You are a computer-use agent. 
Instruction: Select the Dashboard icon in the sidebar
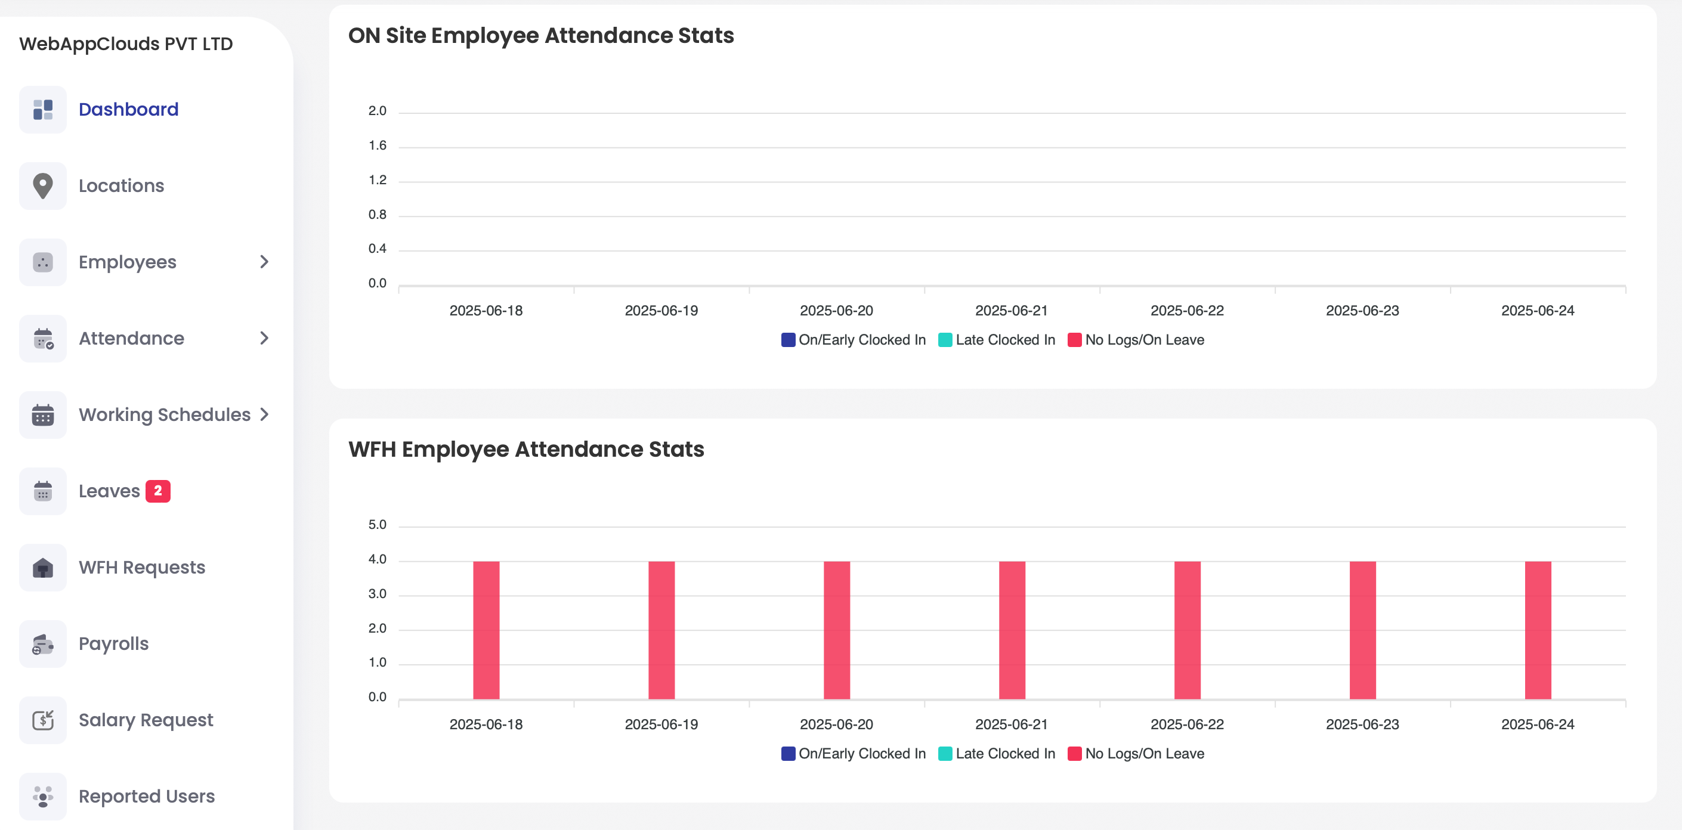click(42, 109)
